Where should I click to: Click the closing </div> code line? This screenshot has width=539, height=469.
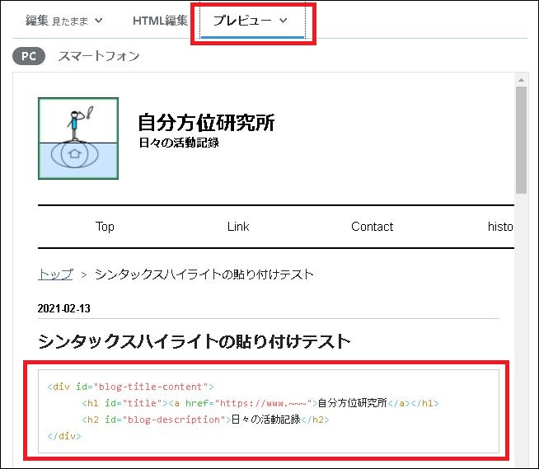point(64,436)
